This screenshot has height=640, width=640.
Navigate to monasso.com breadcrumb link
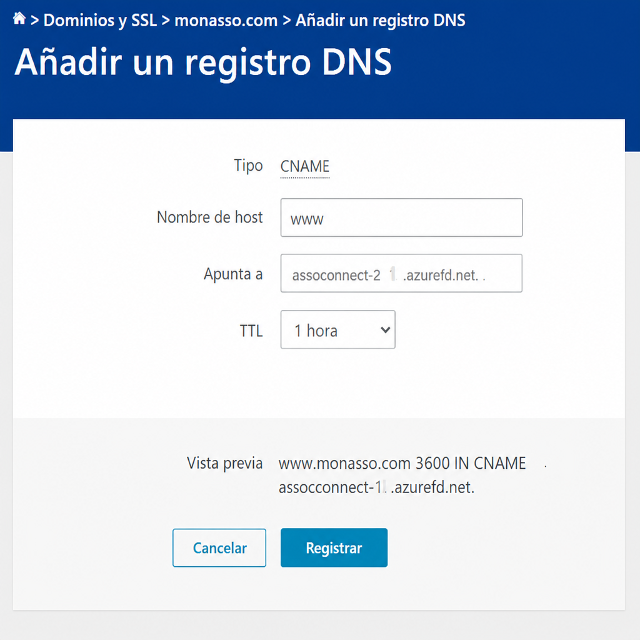click(226, 21)
